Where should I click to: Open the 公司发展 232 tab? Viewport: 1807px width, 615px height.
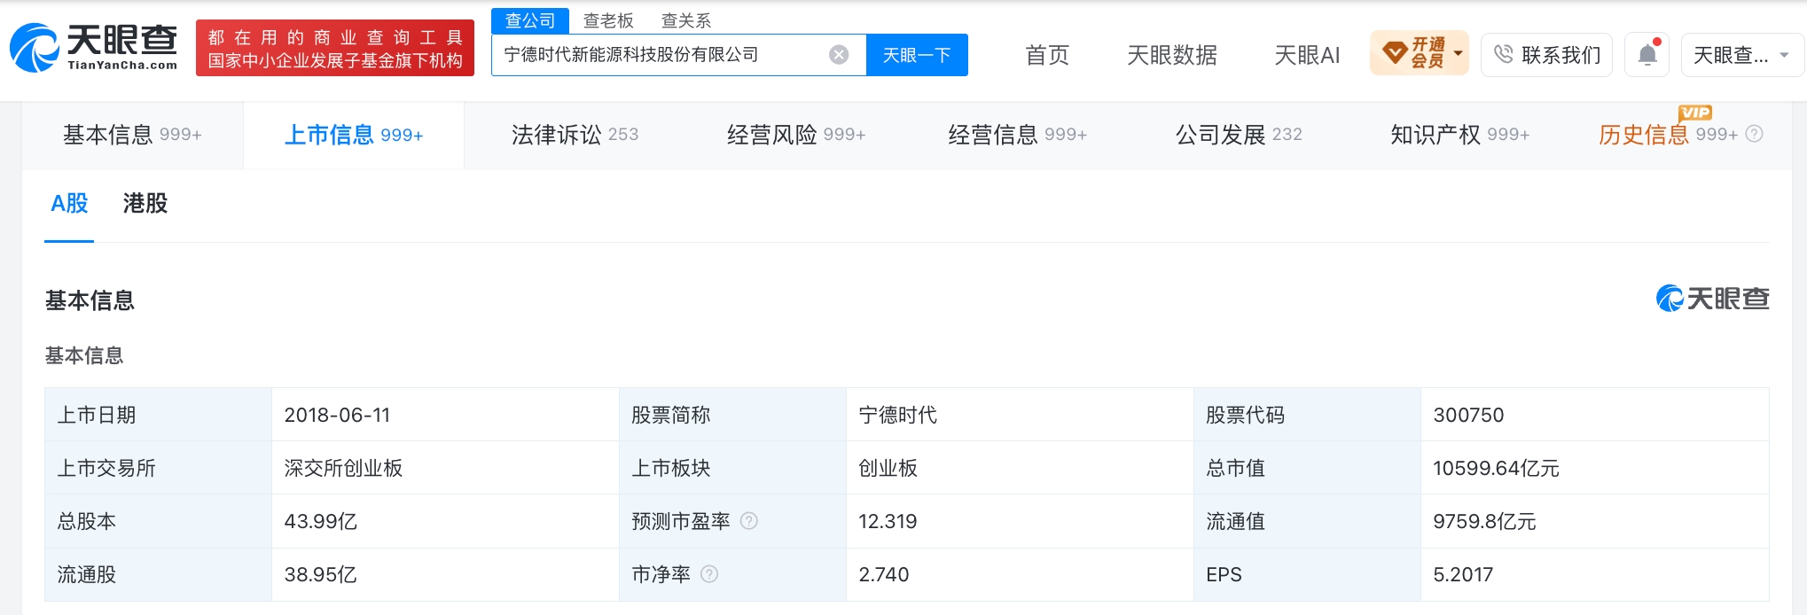coord(1239,135)
